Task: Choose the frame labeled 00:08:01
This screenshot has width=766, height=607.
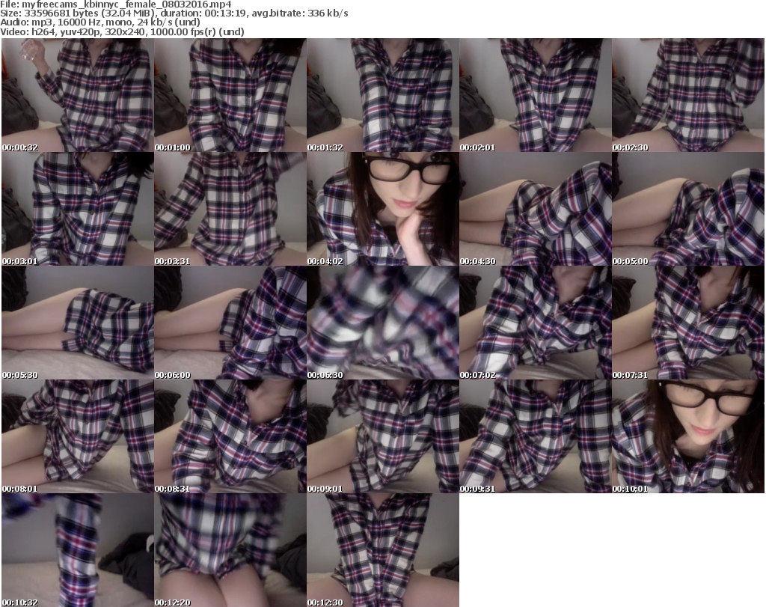Action: 78,436
